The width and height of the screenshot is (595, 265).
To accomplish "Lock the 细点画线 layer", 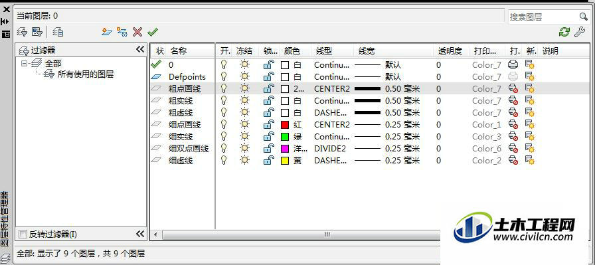I will coord(269,124).
